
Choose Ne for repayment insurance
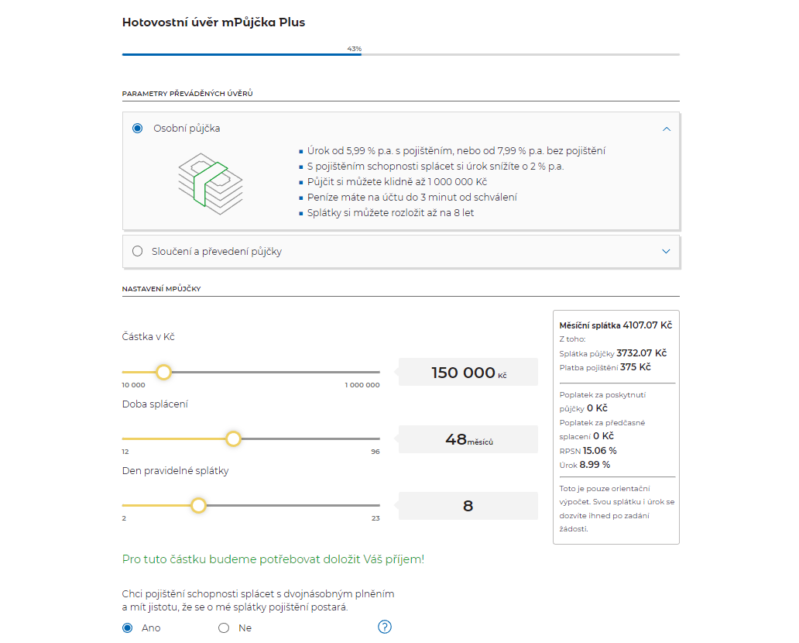tap(224, 628)
